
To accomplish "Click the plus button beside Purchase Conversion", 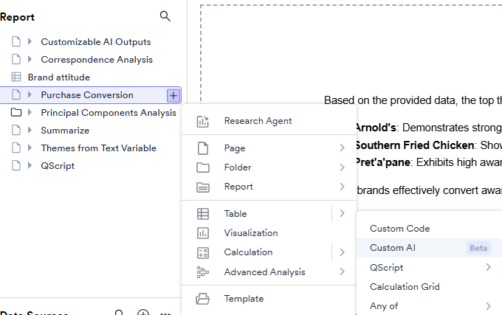I will pos(173,95).
